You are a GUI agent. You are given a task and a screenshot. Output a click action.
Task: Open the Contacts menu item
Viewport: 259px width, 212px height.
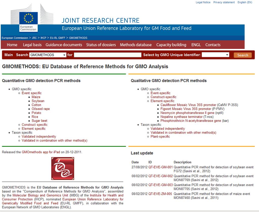(x=213, y=45)
